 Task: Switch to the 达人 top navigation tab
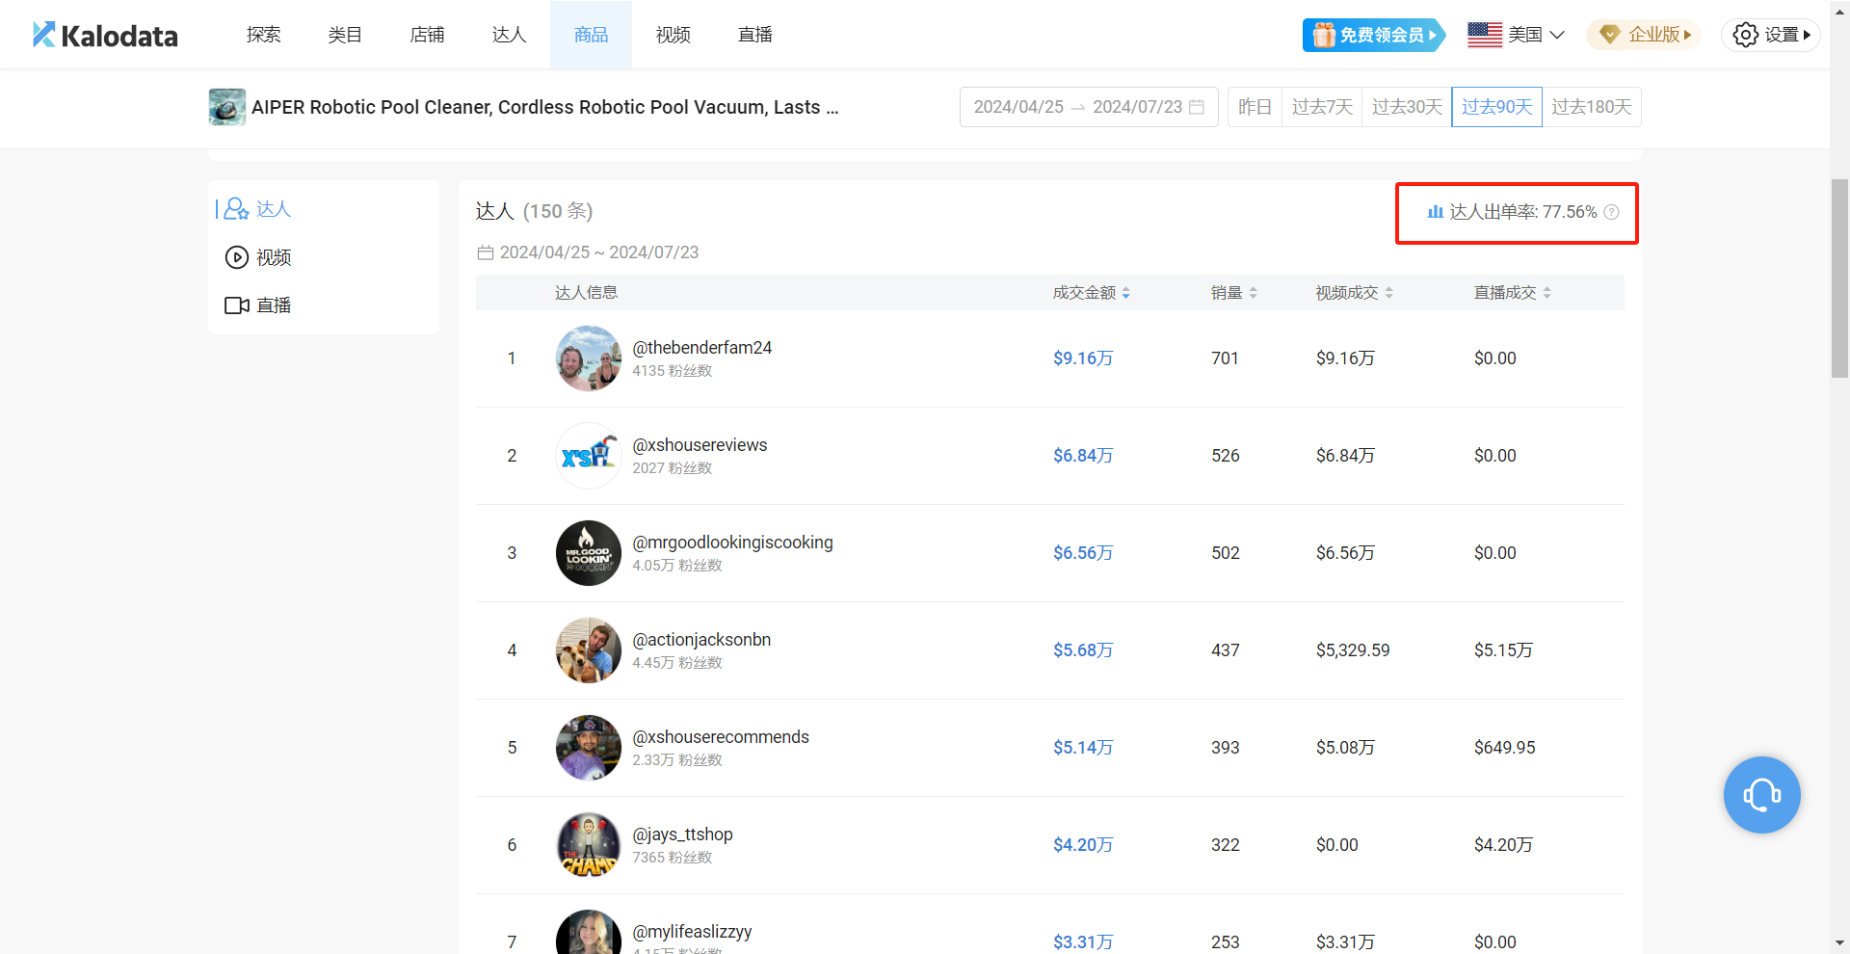point(509,35)
